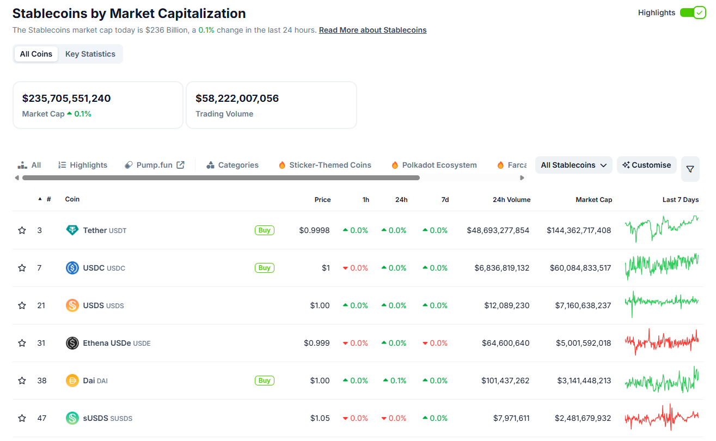Open the Pump.fun tab
This screenshot has height=441, width=716.
pos(155,165)
